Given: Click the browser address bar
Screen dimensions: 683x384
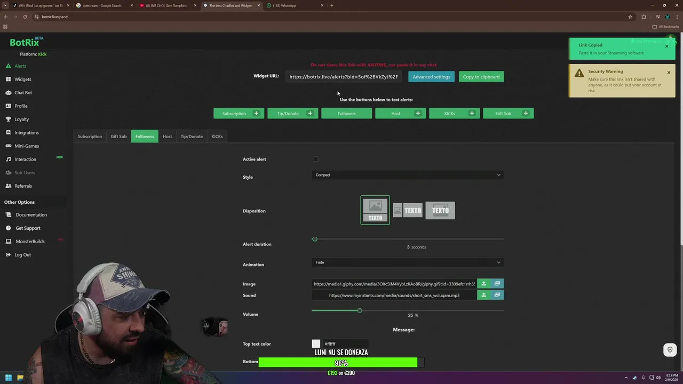Looking at the screenshot, I should click(328, 17).
